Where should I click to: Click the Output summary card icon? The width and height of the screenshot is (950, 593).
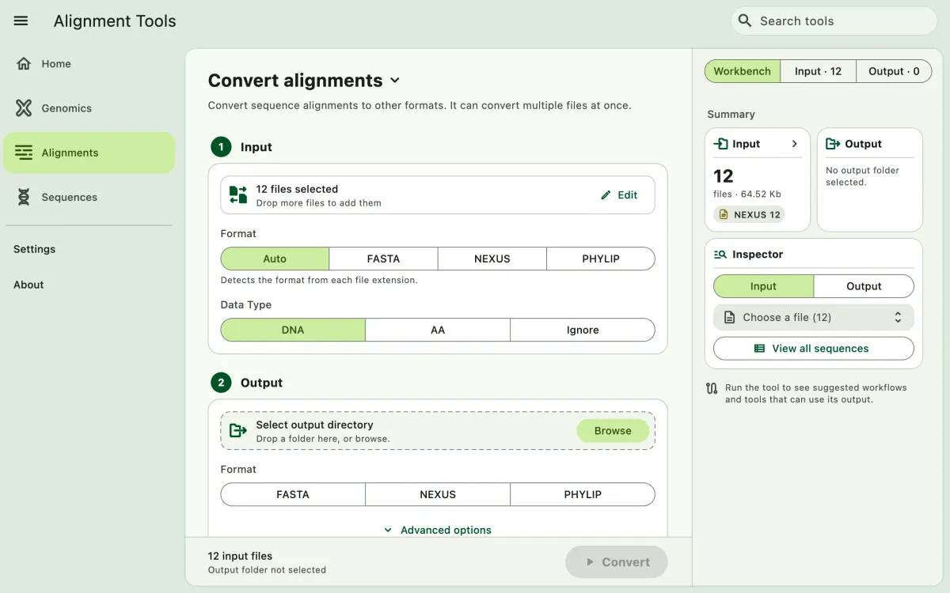833,144
